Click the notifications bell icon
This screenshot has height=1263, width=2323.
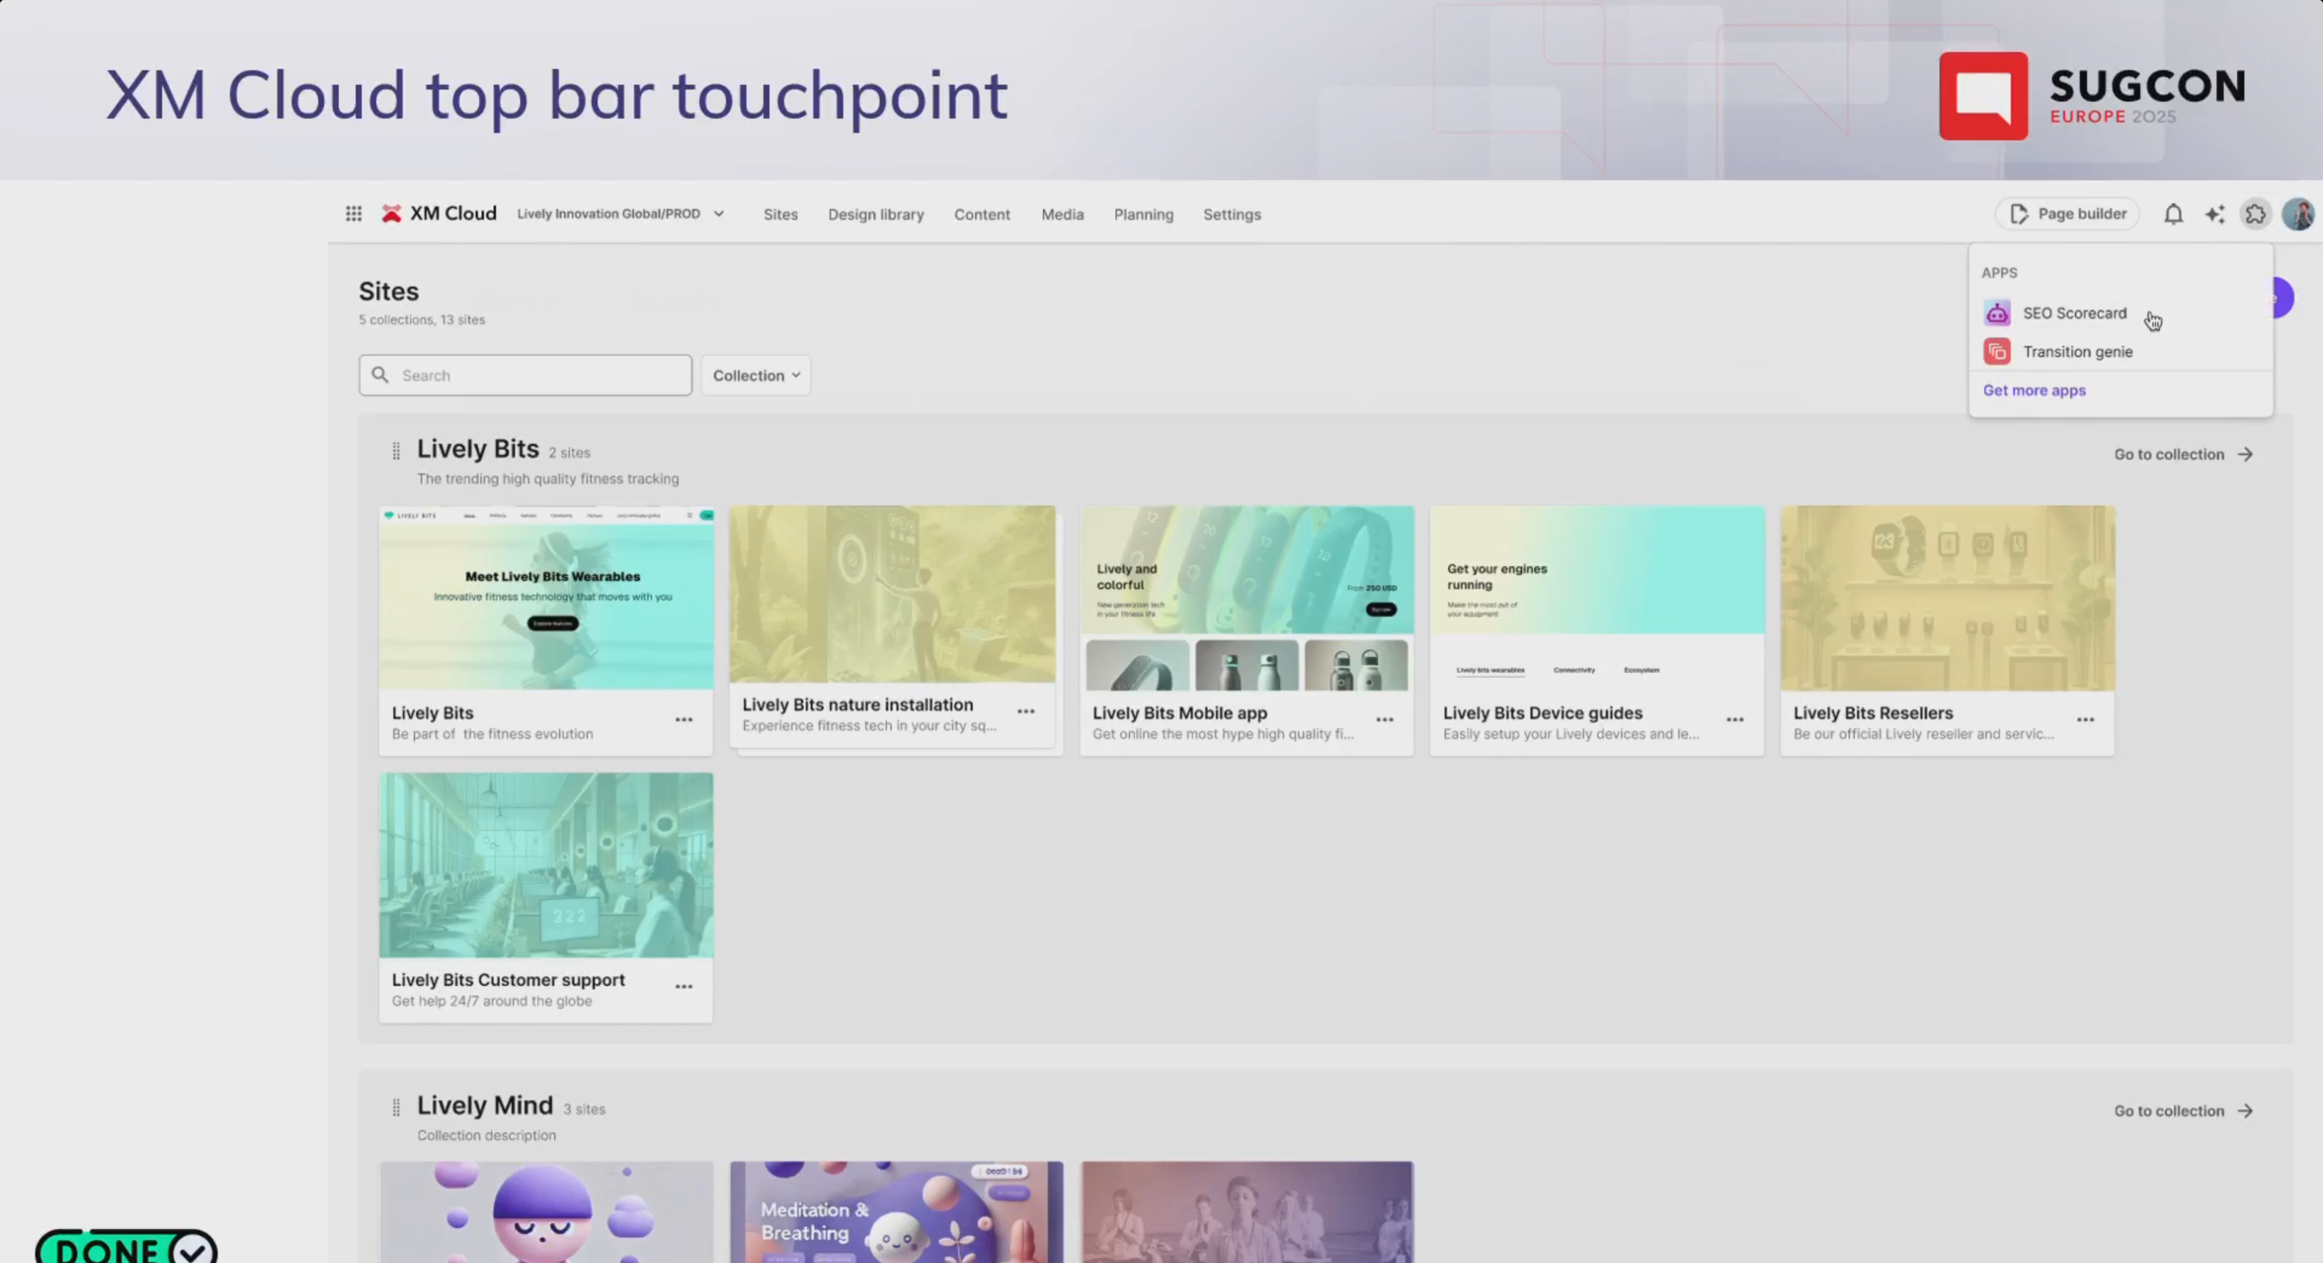(2174, 215)
